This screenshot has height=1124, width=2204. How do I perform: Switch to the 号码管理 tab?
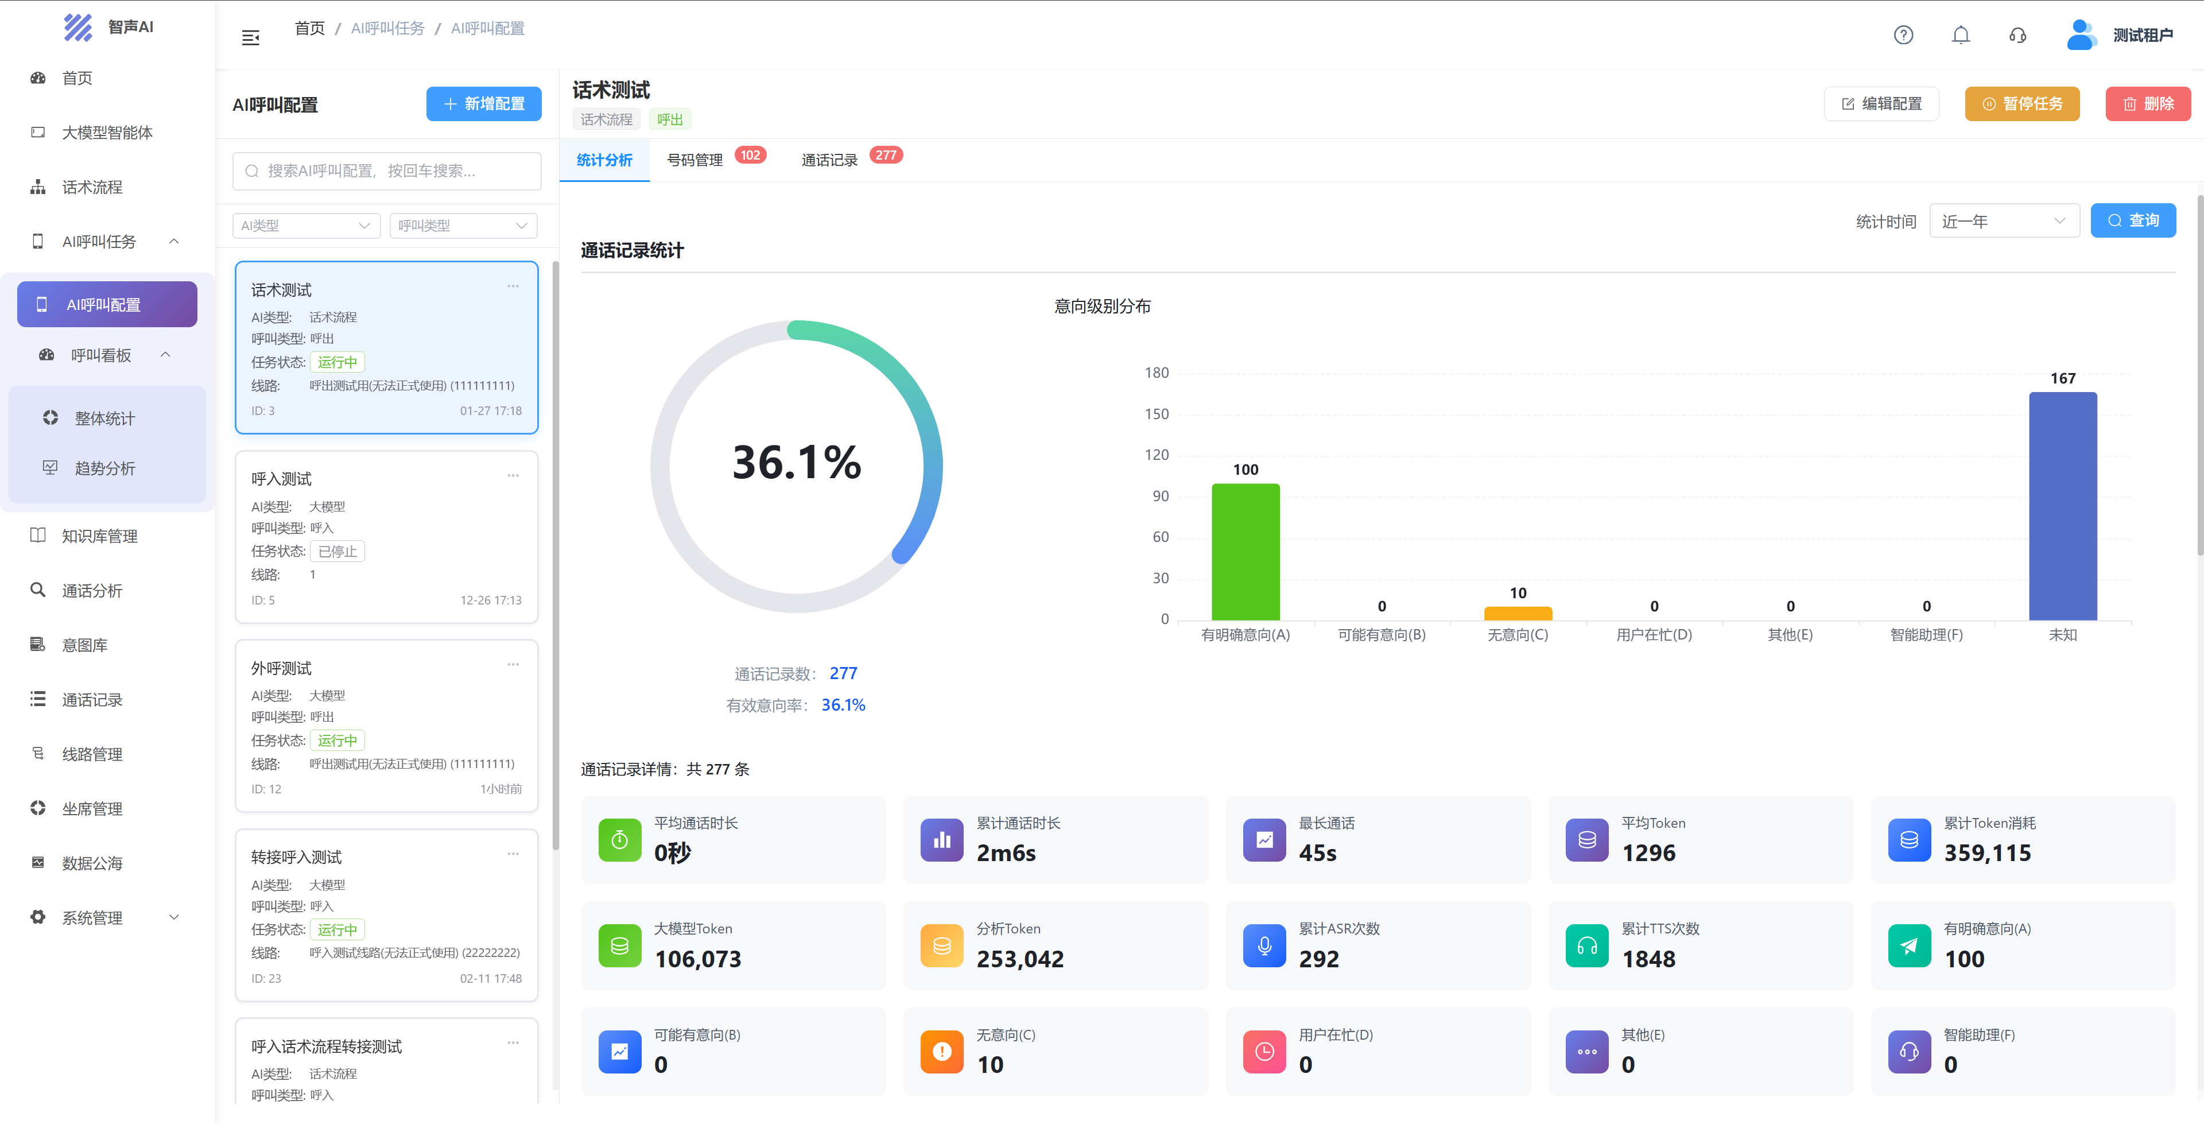[694, 160]
